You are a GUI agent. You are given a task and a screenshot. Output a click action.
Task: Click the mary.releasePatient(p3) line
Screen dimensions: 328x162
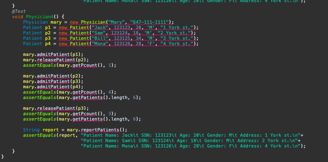pos(56,108)
